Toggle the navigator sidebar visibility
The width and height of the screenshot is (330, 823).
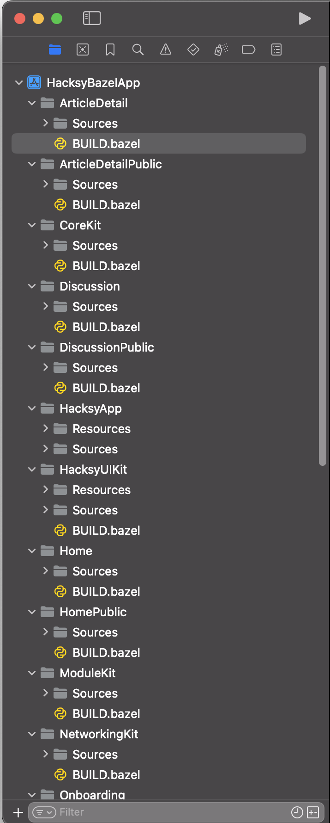click(x=92, y=19)
